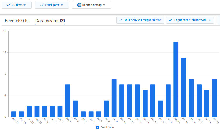Click the checkmark icon in 30 days button
The image size is (220, 131).
pyautogui.click(x=9, y=5)
